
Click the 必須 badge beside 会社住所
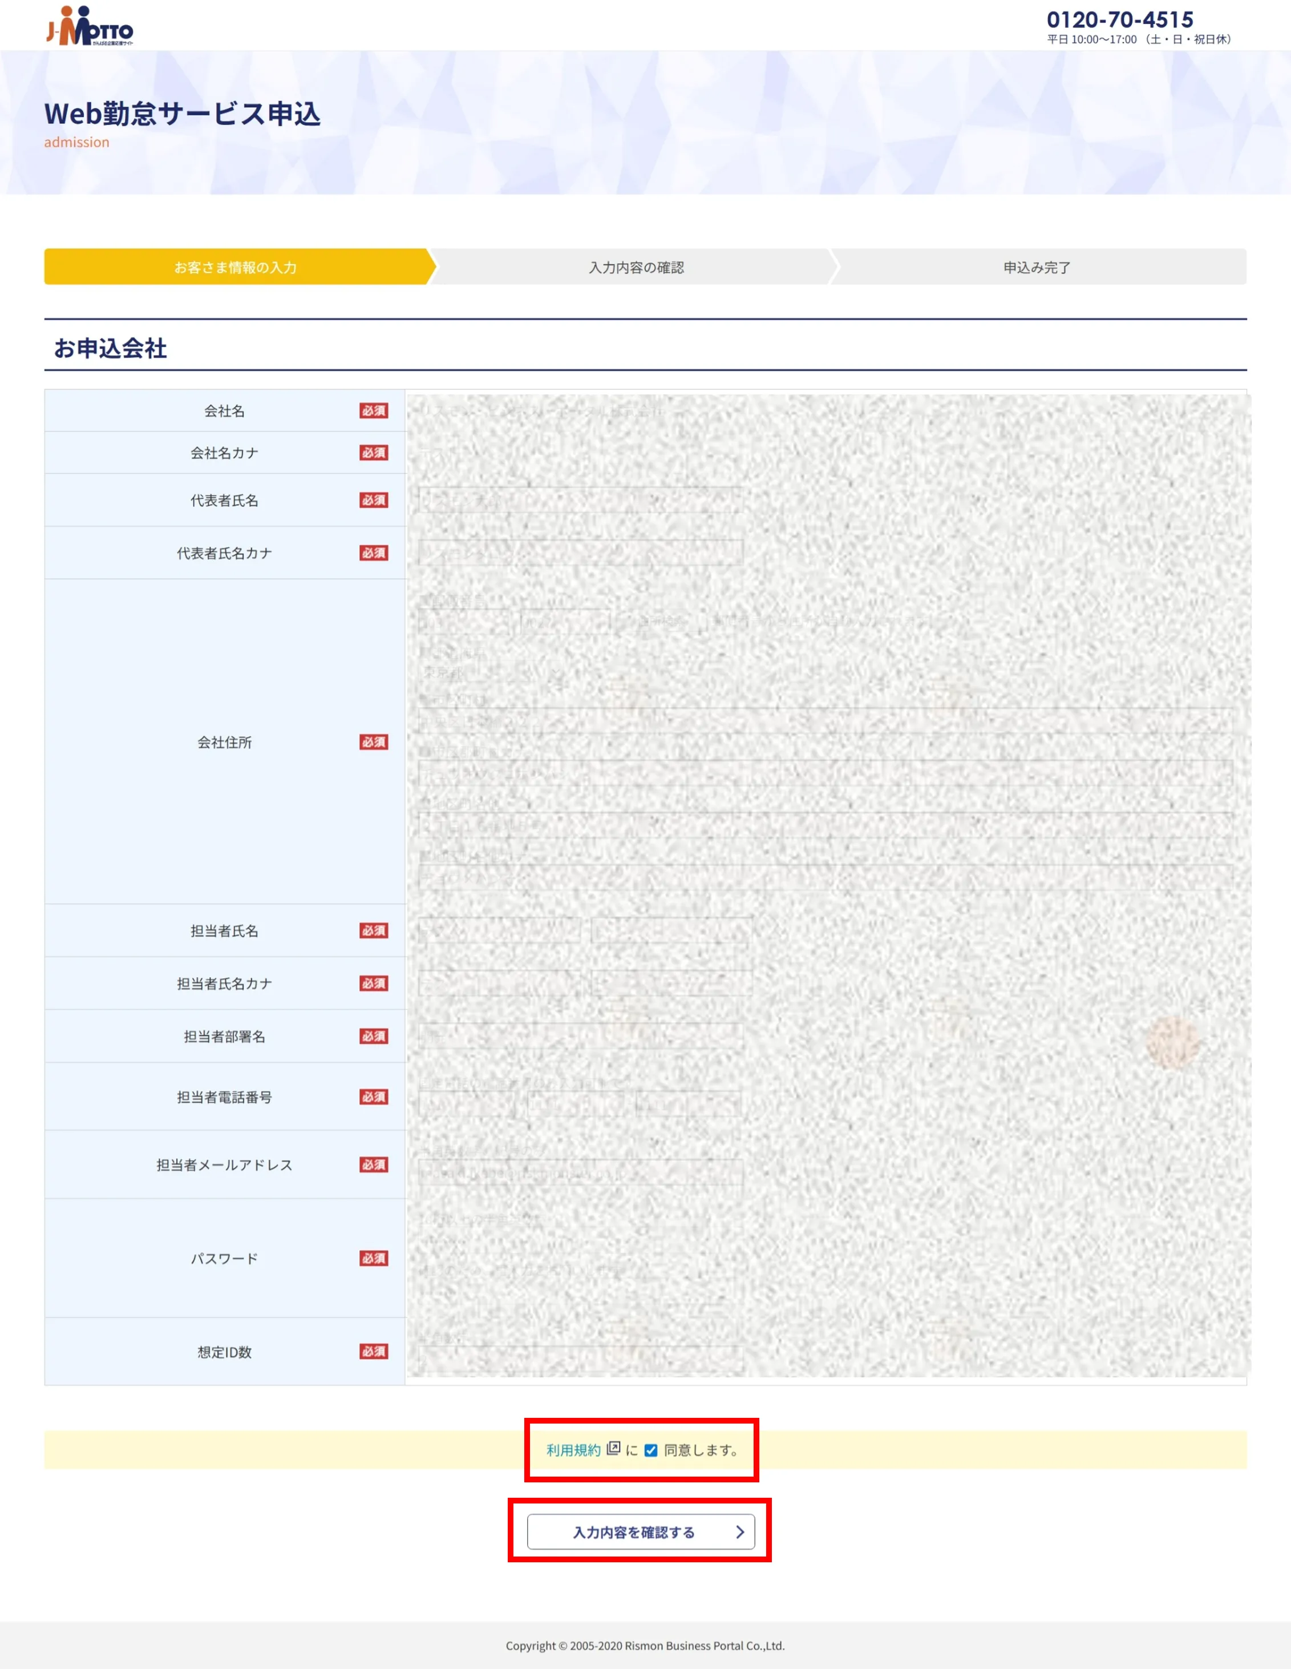tap(374, 742)
